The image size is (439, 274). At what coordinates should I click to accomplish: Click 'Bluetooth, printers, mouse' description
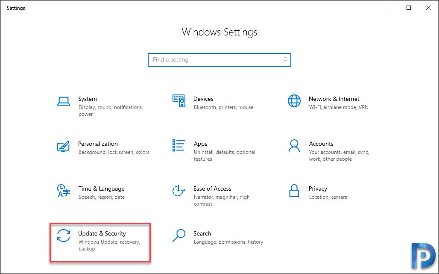click(223, 107)
